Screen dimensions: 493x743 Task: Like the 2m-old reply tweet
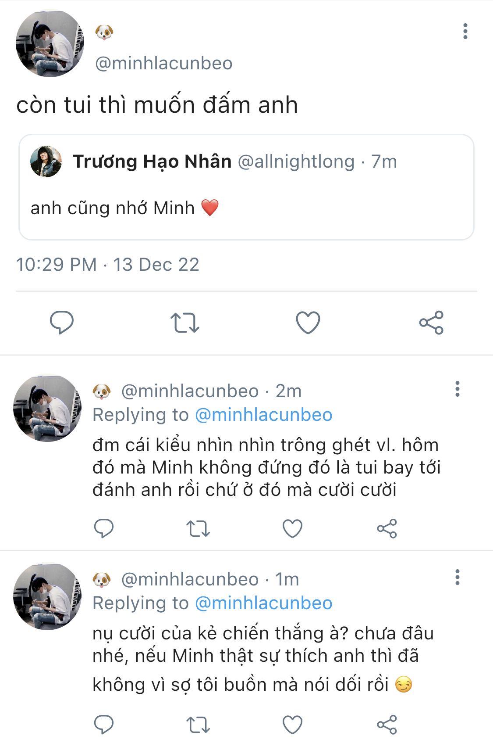tap(292, 528)
